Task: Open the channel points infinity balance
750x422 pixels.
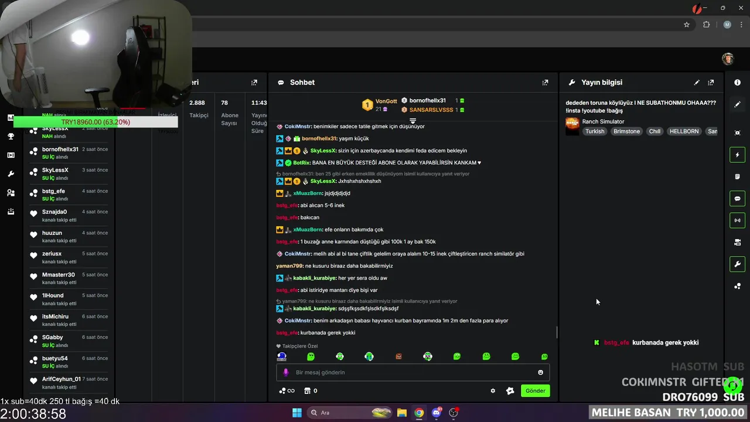Action: pos(287,391)
